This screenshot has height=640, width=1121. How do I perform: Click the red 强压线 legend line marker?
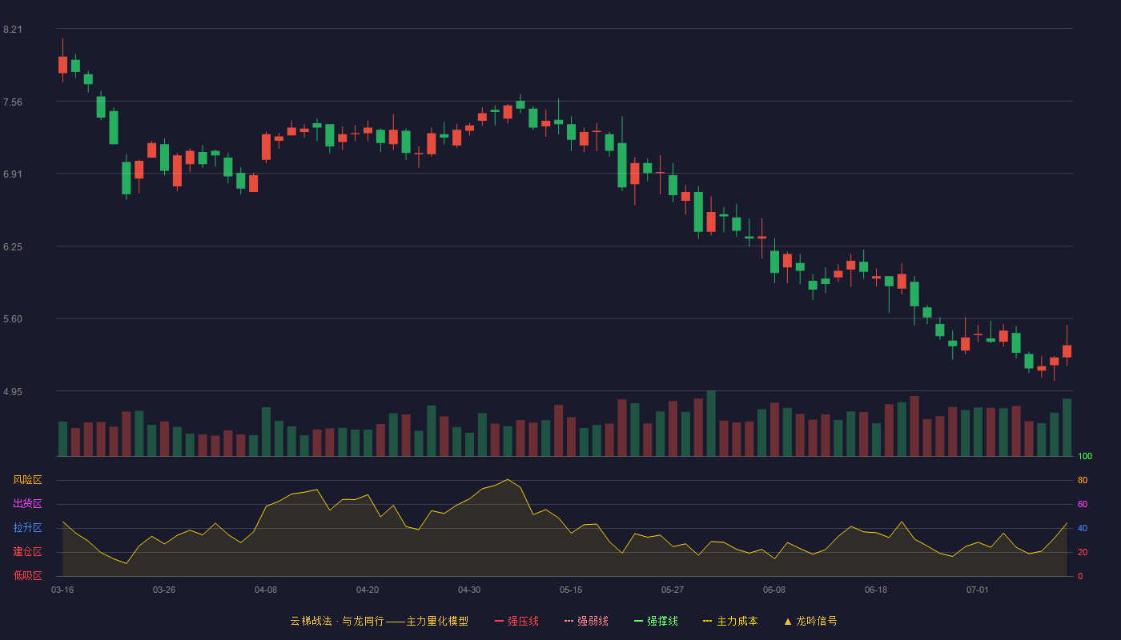pyautogui.click(x=499, y=621)
